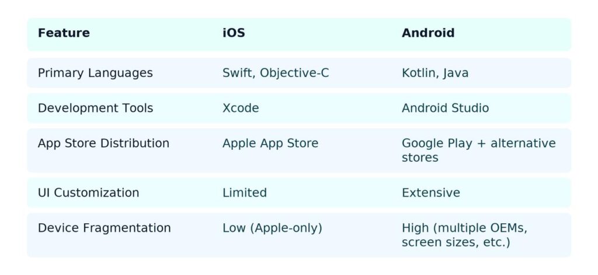Select the Development Tools row label
The image size is (598, 275).
[x=95, y=108]
